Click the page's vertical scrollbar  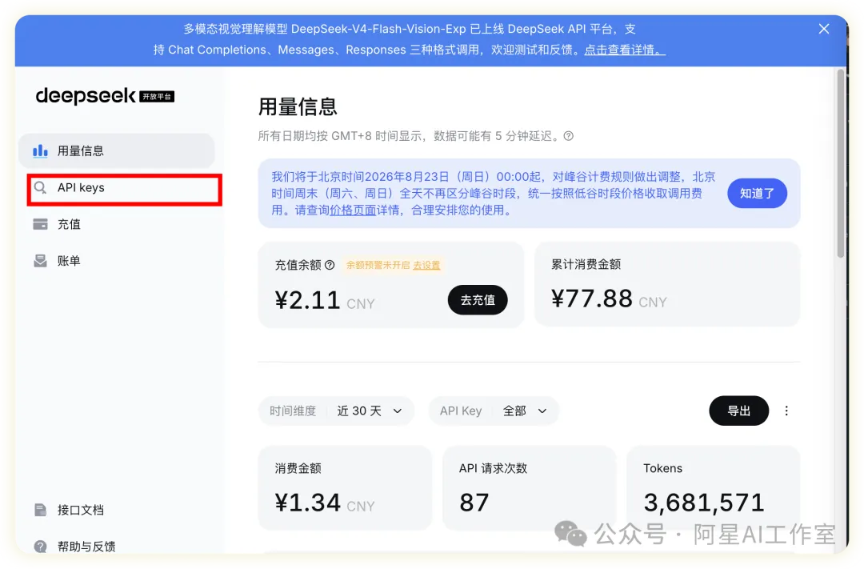[x=840, y=163]
